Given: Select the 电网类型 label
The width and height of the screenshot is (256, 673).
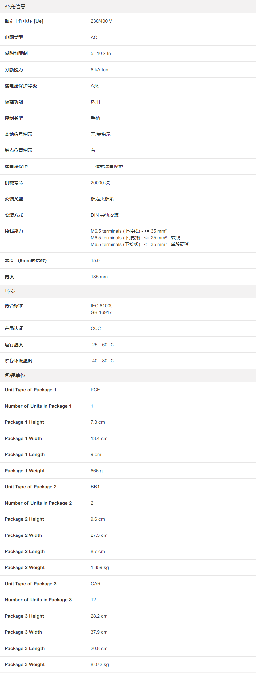Looking at the screenshot, I should pyautogui.click(x=14, y=37).
